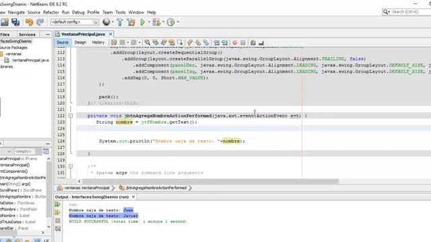
Task: Open Profile menu
Action: [x=93, y=12]
